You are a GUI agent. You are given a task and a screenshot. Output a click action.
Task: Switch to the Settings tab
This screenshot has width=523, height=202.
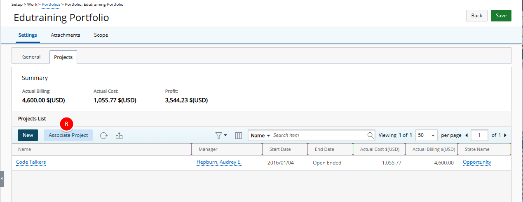coord(28,35)
